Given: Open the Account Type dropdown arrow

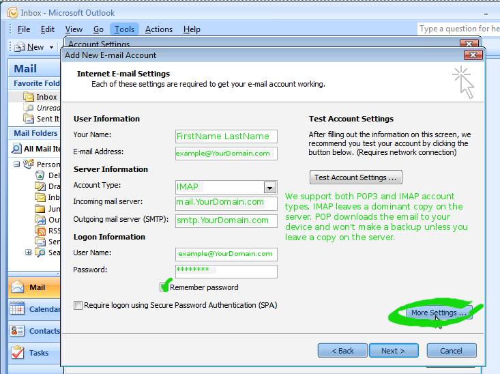Looking at the screenshot, I should point(269,188).
